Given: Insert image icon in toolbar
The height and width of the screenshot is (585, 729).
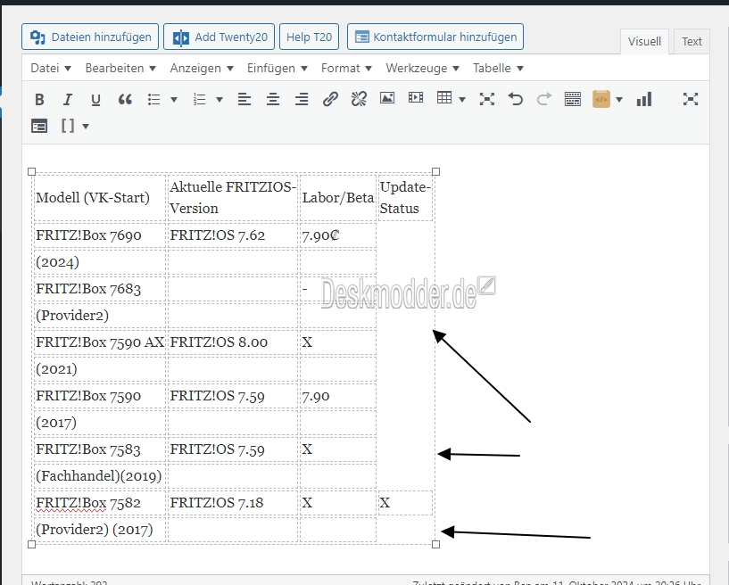Looking at the screenshot, I should (x=387, y=98).
